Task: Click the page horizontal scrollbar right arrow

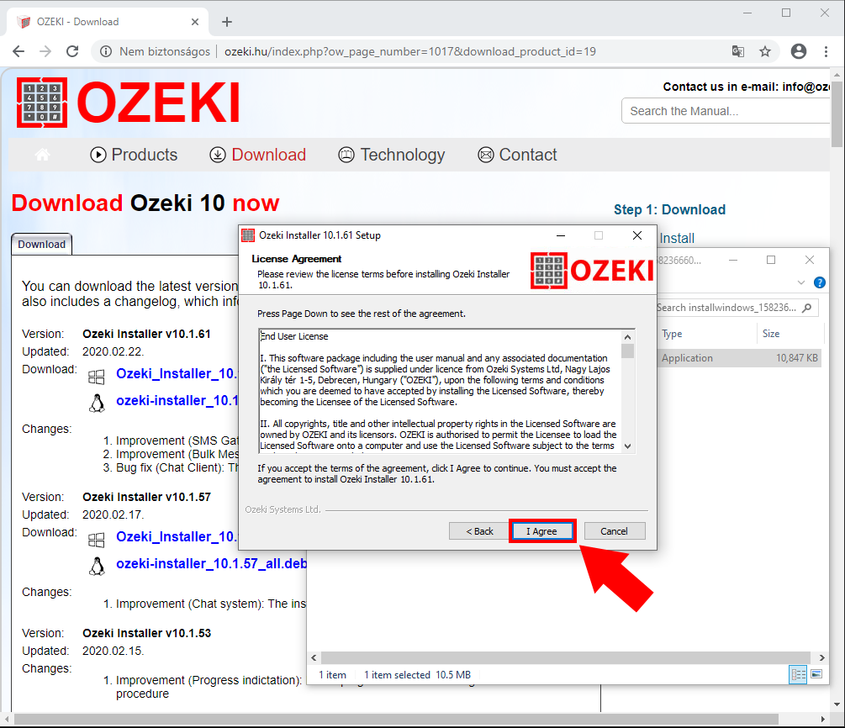Action: (x=823, y=720)
